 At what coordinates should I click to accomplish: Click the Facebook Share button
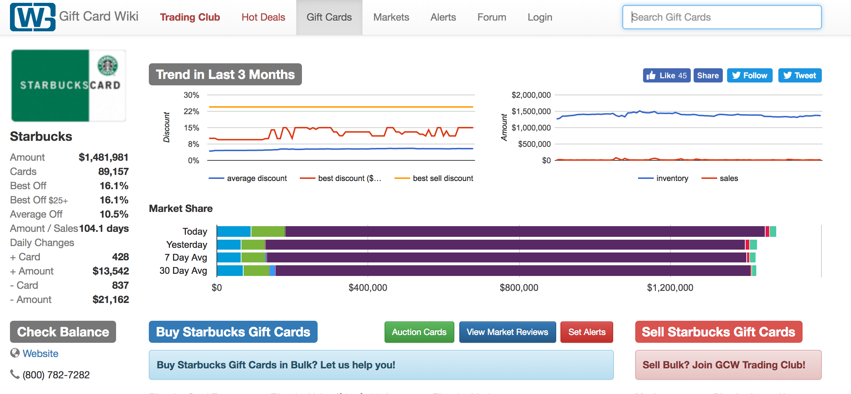point(708,75)
